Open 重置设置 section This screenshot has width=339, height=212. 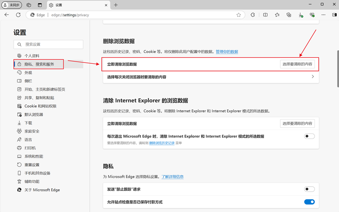(x=48, y=165)
